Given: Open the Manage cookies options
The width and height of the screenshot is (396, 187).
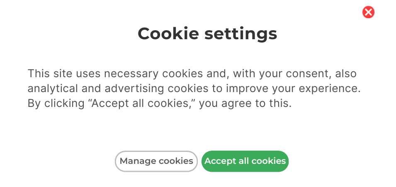Looking at the screenshot, I should tap(156, 161).
